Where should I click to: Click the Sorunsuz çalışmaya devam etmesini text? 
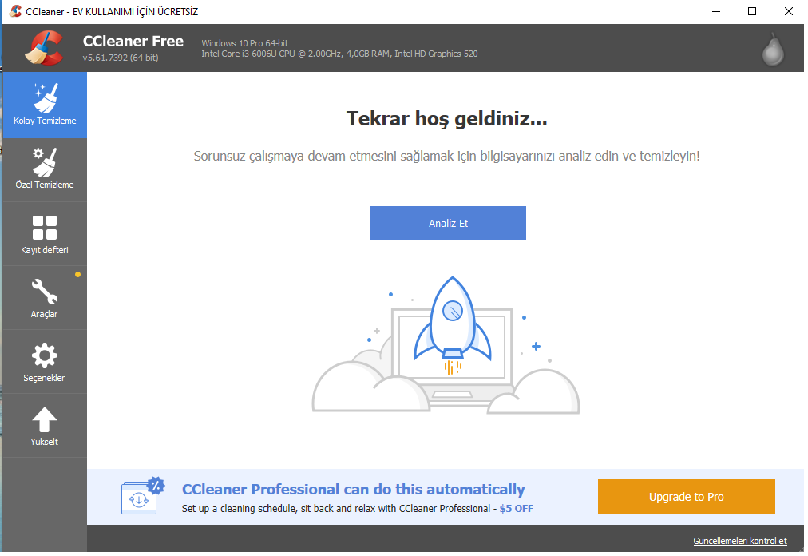447,156
